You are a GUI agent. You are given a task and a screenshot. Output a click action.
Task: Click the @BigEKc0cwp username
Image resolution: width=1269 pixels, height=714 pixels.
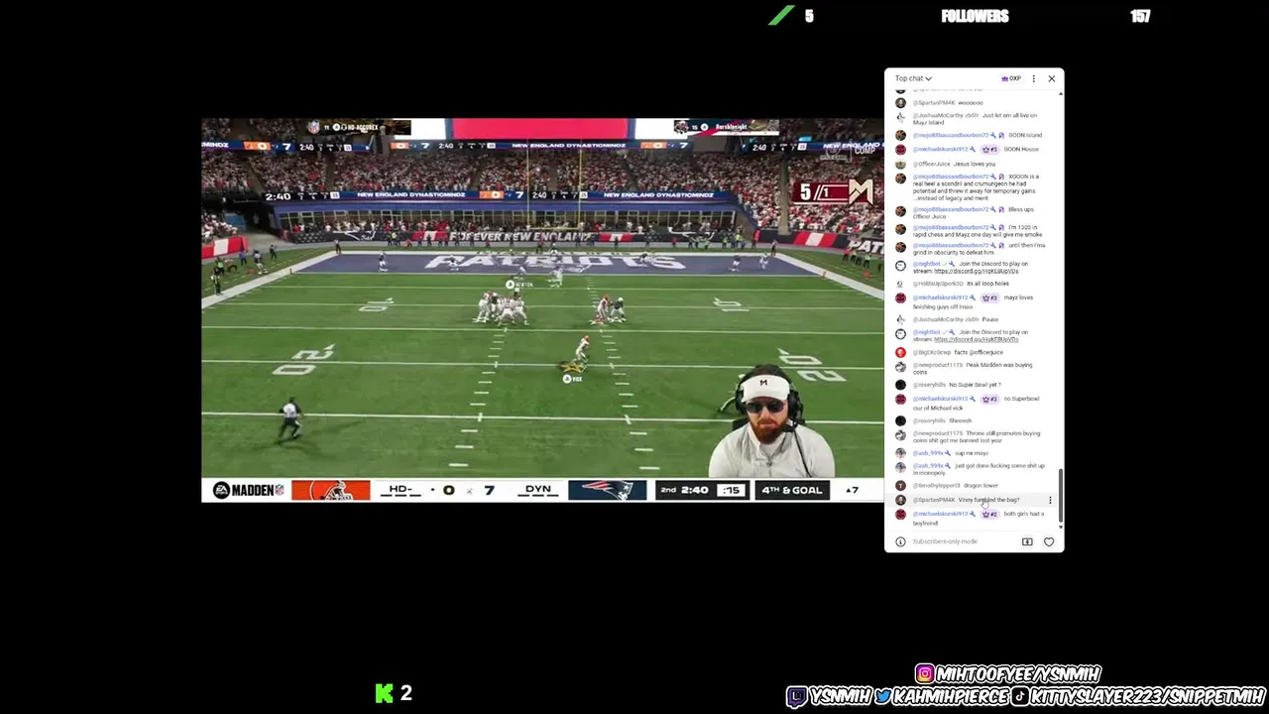(x=931, y=352)
